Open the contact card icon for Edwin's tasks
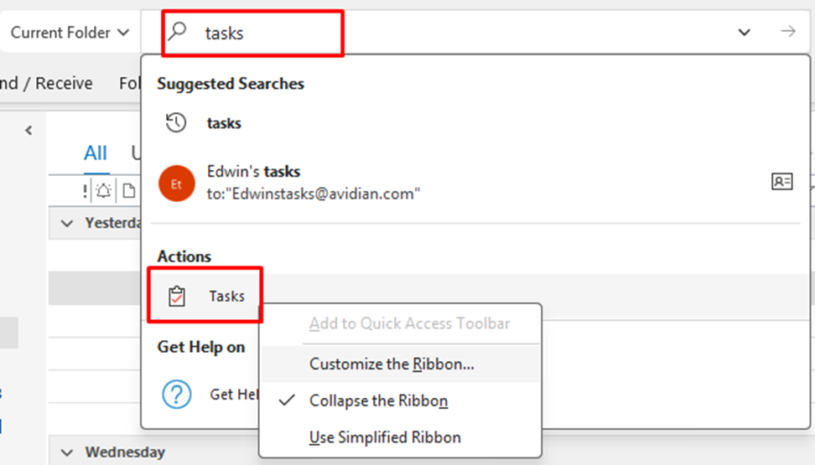Screen dimensions: 815x465 tap(781, 181)
